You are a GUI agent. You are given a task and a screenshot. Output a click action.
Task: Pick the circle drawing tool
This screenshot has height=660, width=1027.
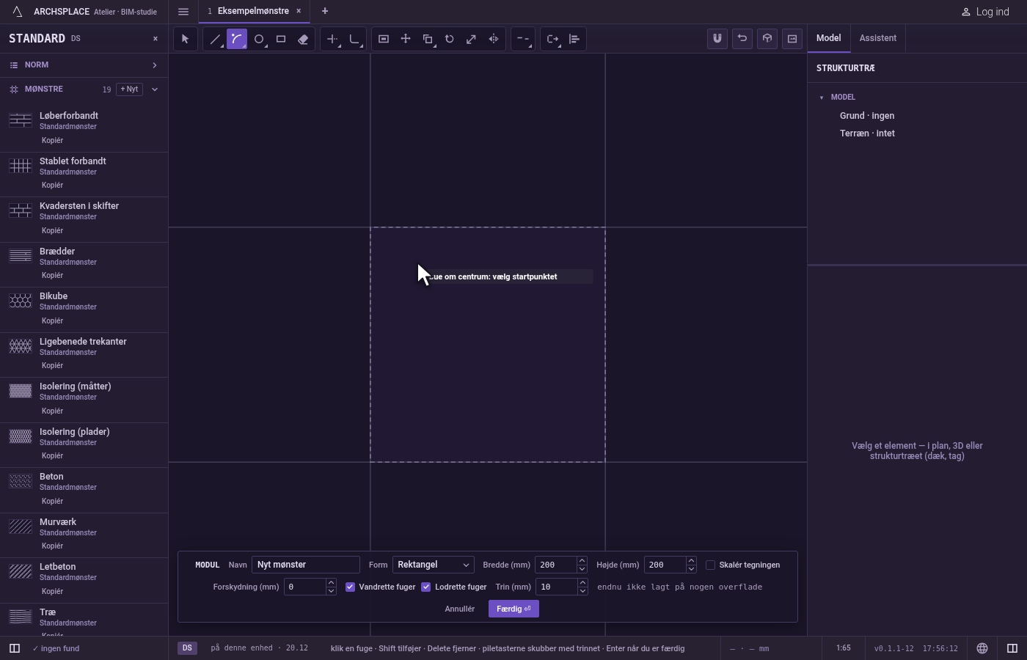[x=259, y=39]
